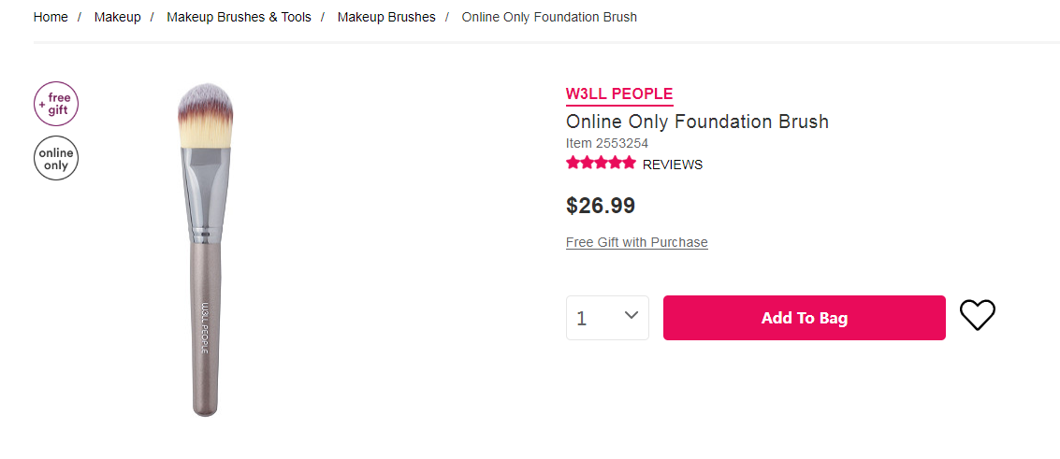The image size is (1060, 459).
Task: Select the Makeup Brushes breadcrumb link
Action: 386,18
